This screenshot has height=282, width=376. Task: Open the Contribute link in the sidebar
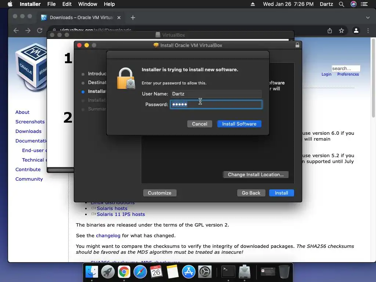click(x=28, y=170)
